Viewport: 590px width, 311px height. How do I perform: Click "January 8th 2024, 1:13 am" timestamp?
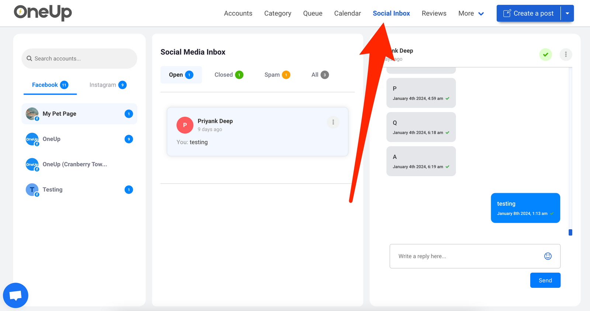522,213
